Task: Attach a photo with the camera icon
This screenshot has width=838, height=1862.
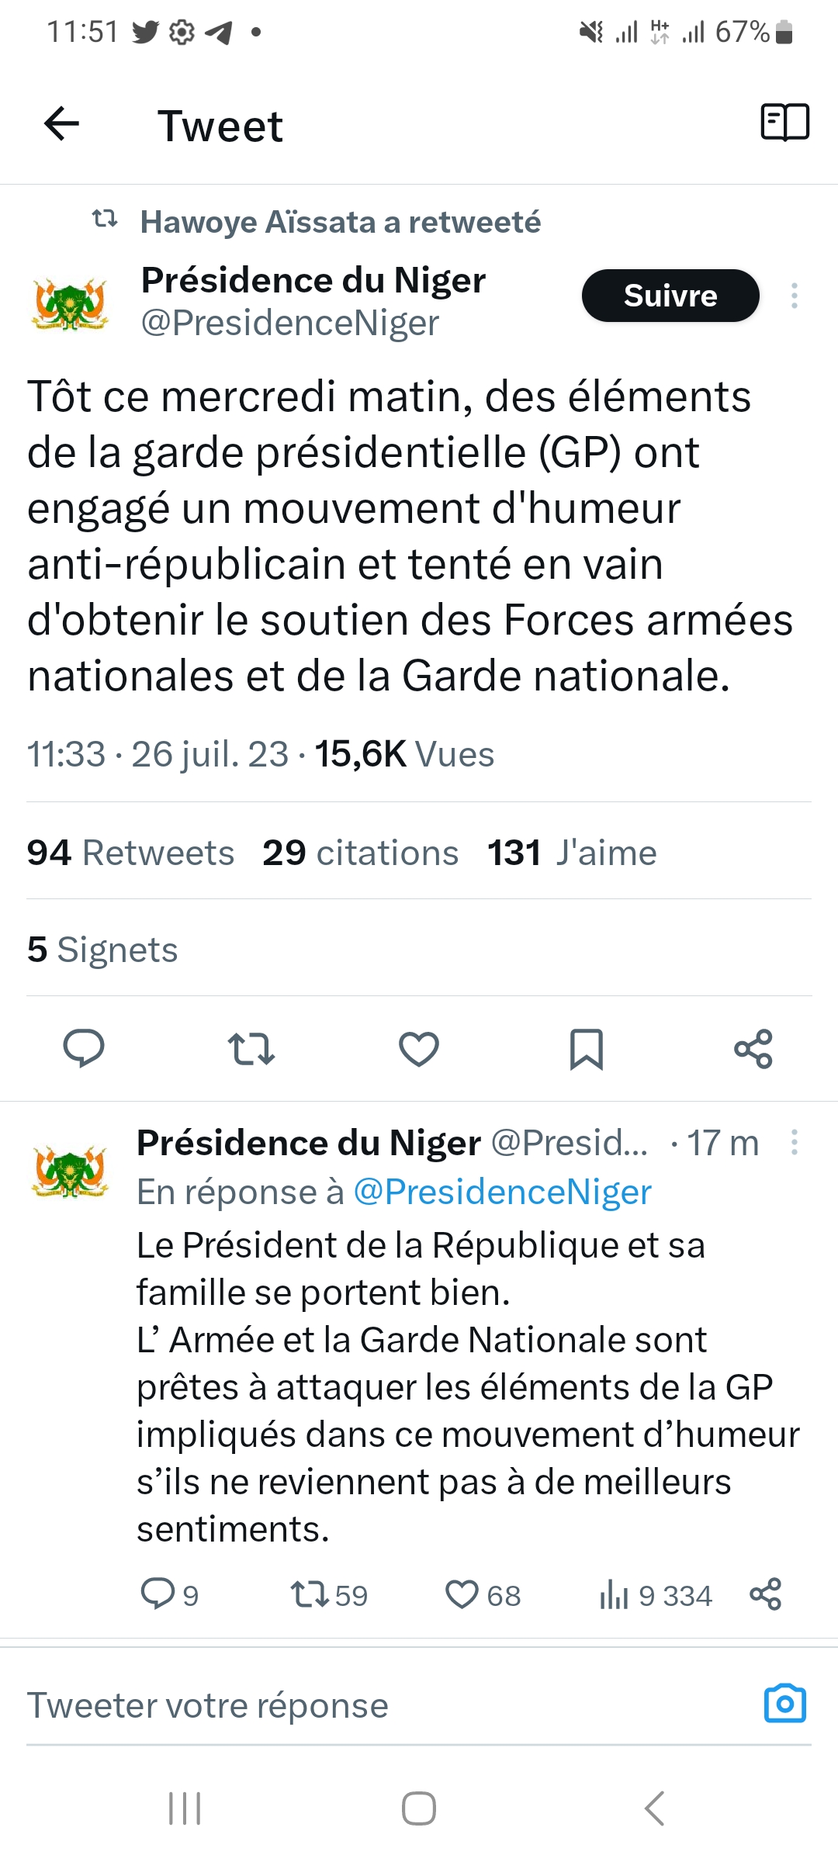Action: (785, 1705)
